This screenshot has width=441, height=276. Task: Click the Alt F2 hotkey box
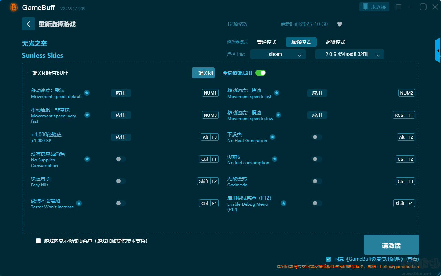pos(406,137)
